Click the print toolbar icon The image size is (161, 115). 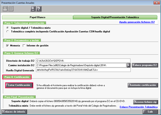click(x=5, y=9)
